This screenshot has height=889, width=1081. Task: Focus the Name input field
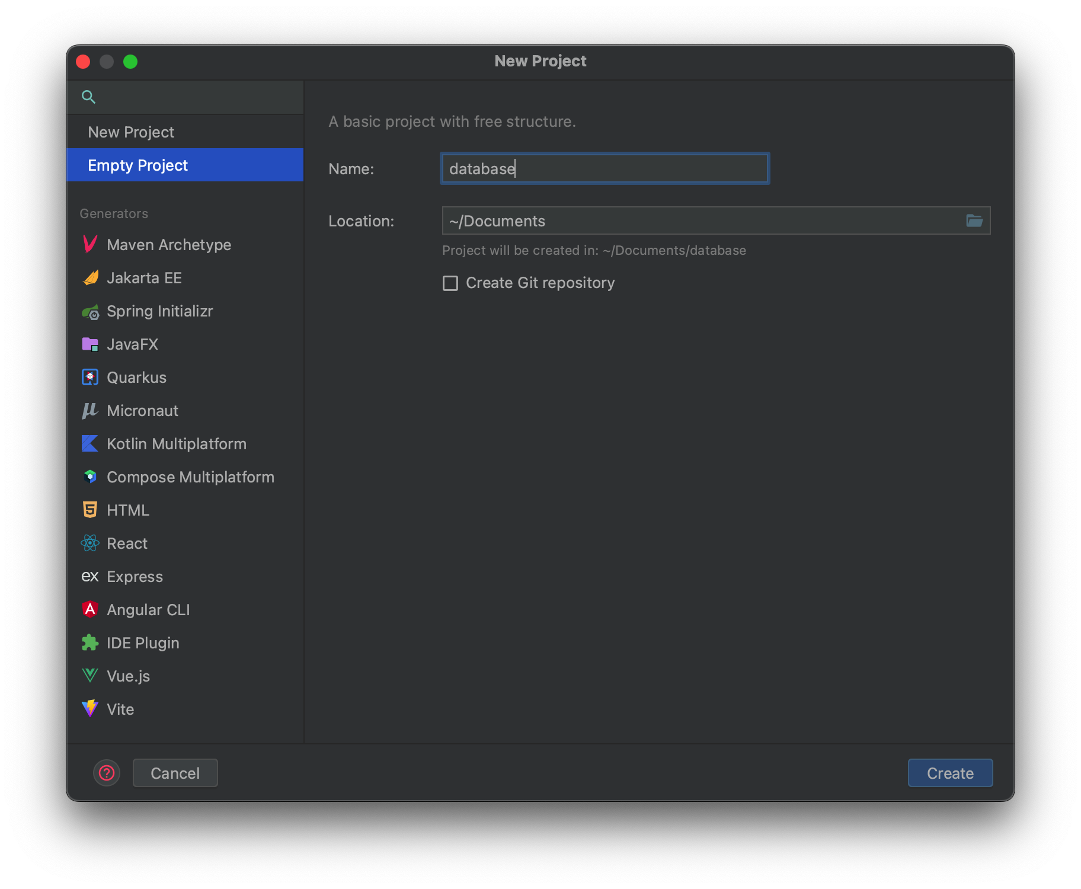click(x=605, y=168)
